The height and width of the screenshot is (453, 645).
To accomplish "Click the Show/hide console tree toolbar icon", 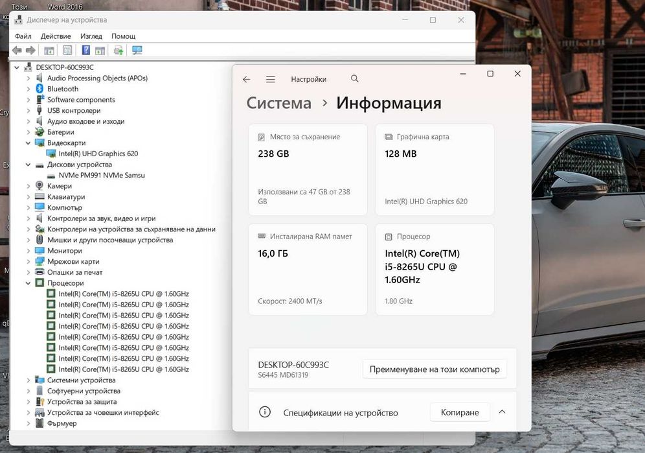I will (x=49, y=51).
